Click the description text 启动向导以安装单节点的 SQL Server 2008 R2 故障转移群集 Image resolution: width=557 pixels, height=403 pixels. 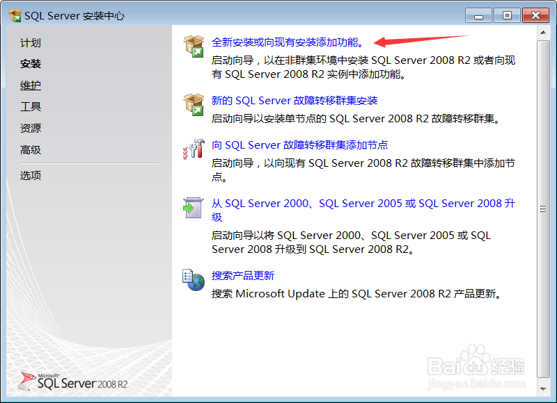(356, 118)
